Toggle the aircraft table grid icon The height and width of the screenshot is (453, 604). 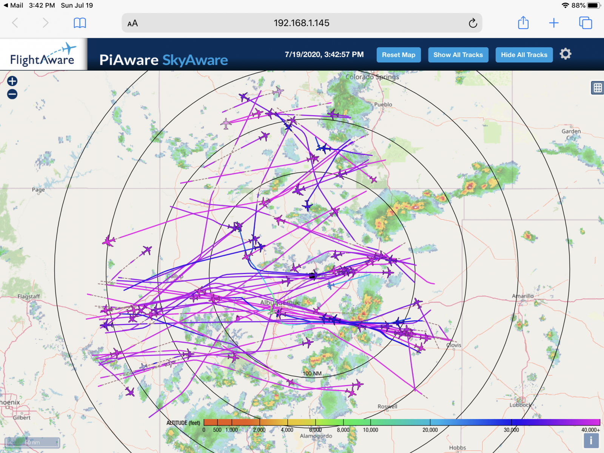pos(598,88)
